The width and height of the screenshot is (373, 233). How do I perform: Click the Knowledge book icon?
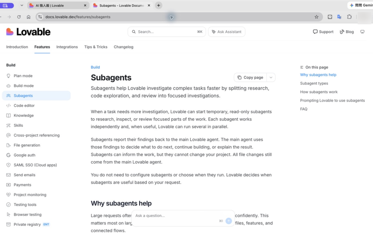point(9,115)
